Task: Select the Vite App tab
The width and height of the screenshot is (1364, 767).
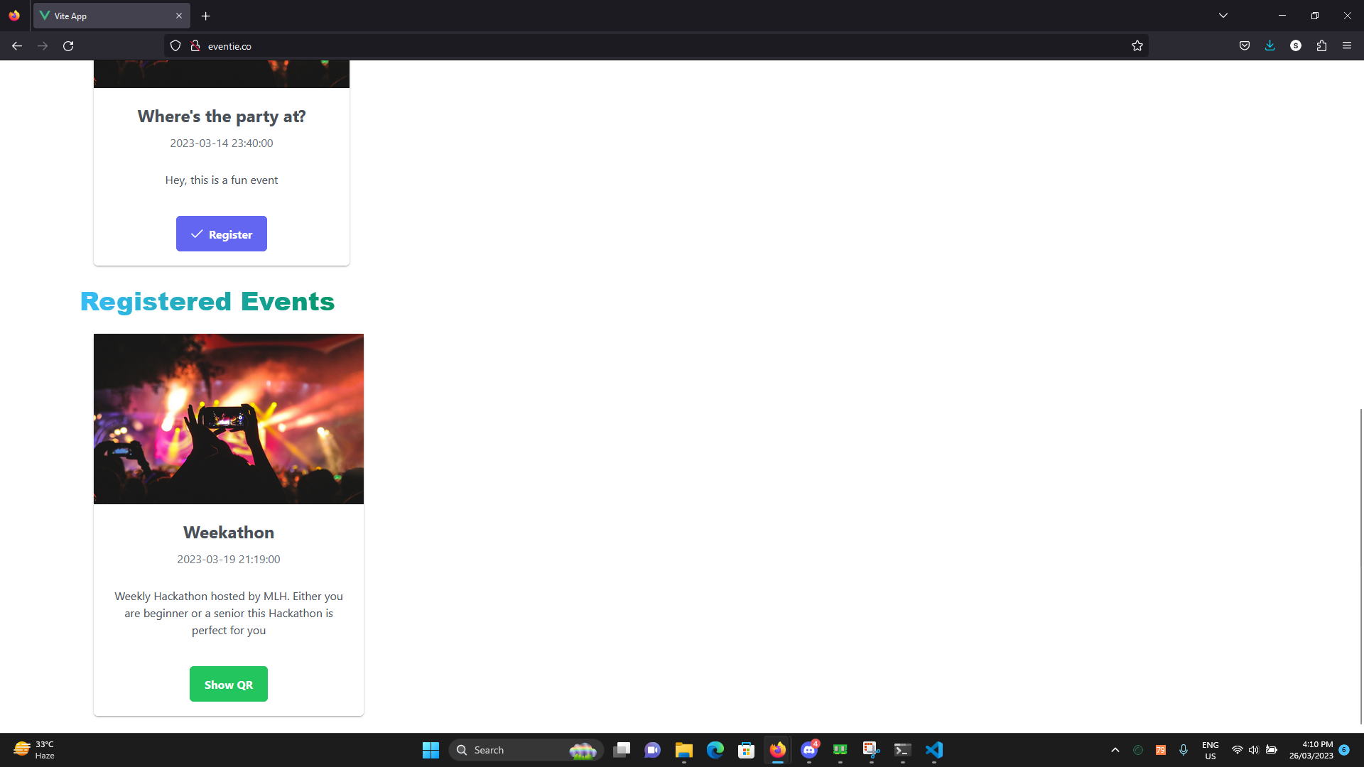Action: 107,16
